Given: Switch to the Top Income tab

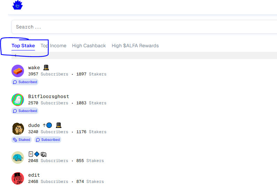Looking at the screenshot, I should pos(53,46).
